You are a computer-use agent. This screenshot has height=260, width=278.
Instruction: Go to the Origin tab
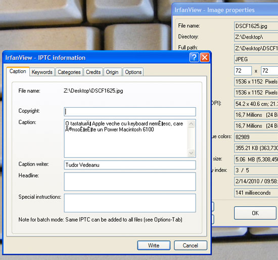click(x=112, y=72)
